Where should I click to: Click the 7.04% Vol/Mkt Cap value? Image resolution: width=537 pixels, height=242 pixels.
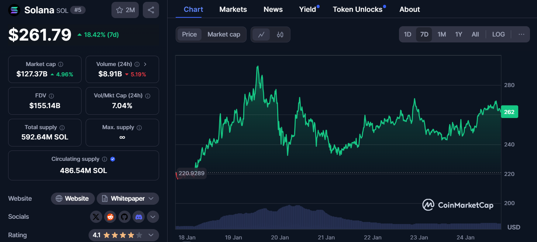pos(122,106)
